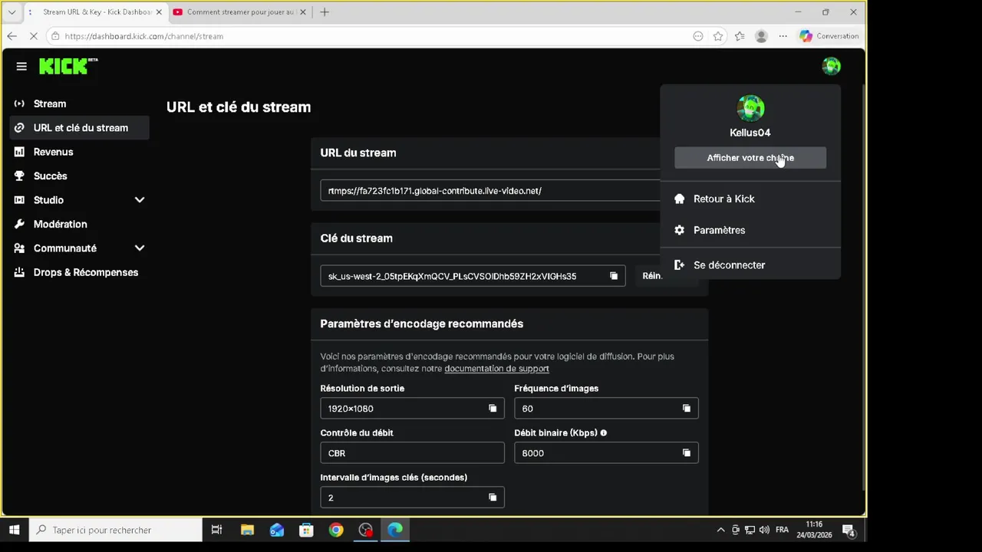Choose Se déconnecter in the profile menu
The width and height of the screenshot is (982, 552).
[x=750, y=265]
